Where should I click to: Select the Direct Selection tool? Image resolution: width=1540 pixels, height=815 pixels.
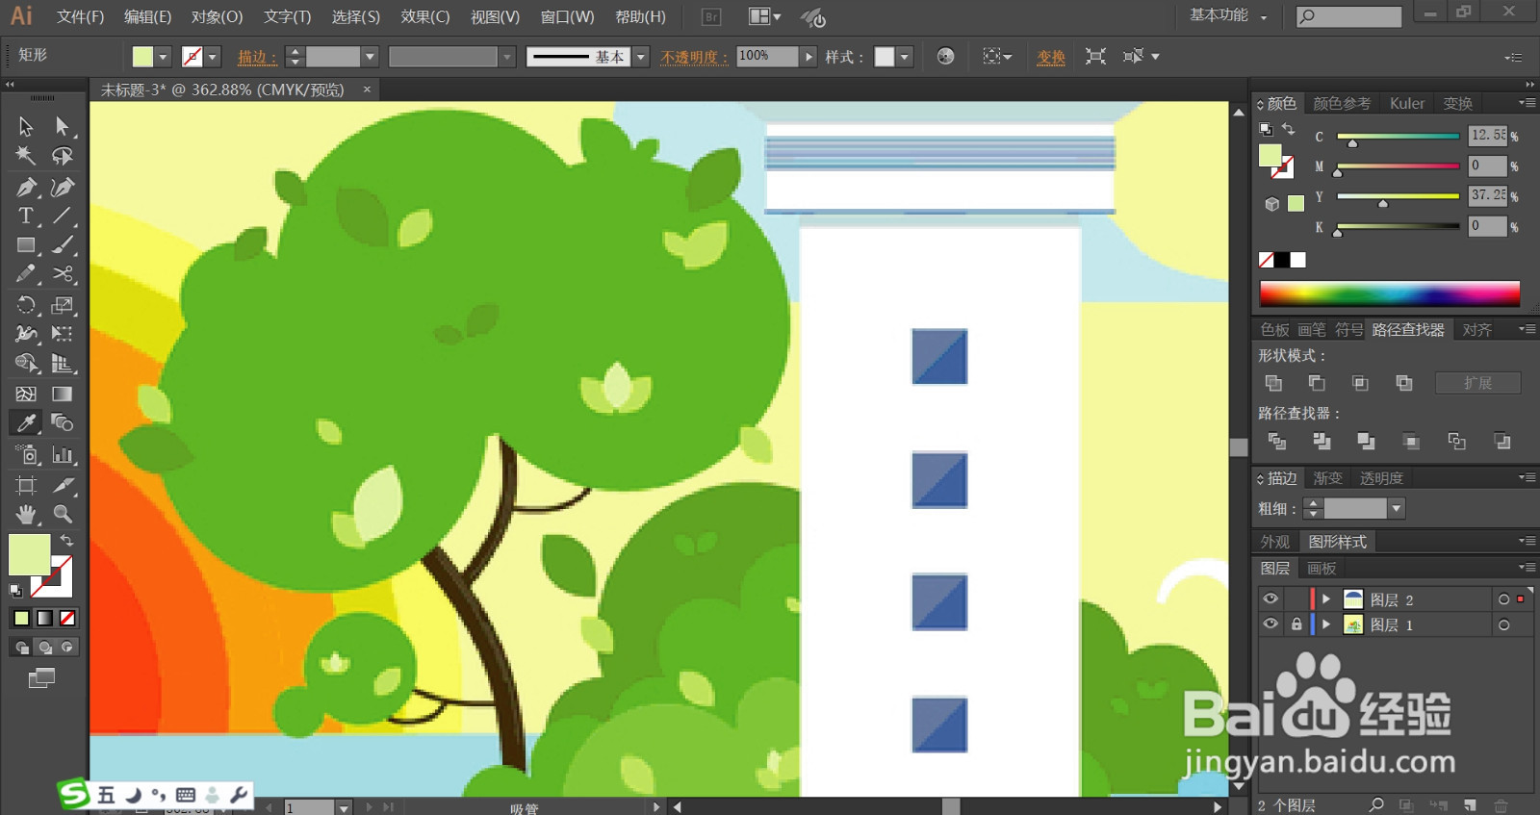click(x=63, y=126)
